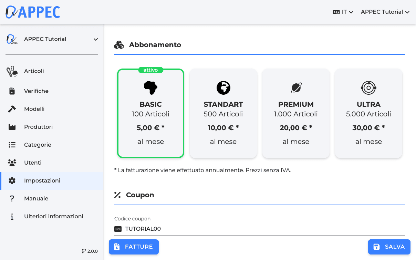Click the Modelli hammer icon

tap(12, 109)
